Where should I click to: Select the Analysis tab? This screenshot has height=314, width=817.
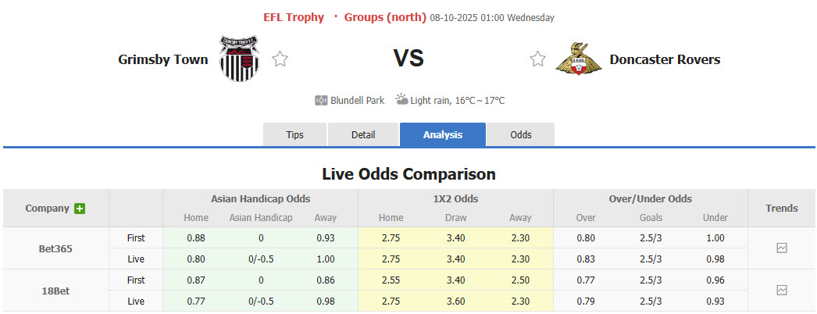point(443,135)
